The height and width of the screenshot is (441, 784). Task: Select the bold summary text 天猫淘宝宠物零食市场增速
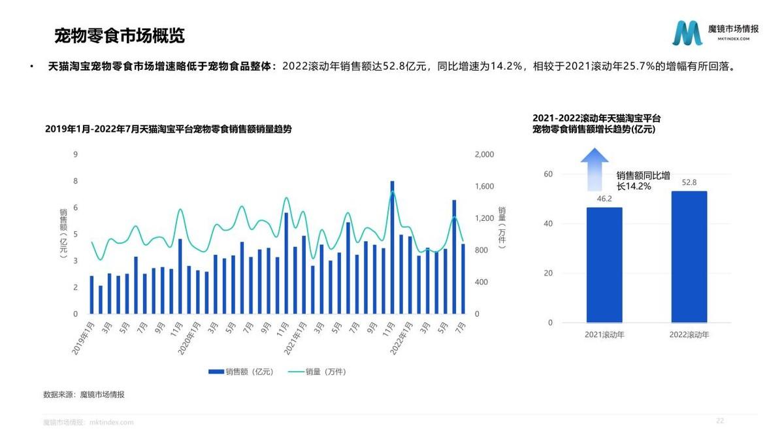(162, 67)
